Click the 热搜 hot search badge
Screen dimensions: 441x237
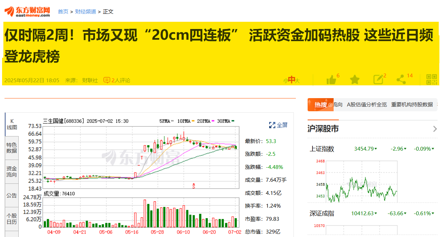pyautogui.click(x=320, y=105)
